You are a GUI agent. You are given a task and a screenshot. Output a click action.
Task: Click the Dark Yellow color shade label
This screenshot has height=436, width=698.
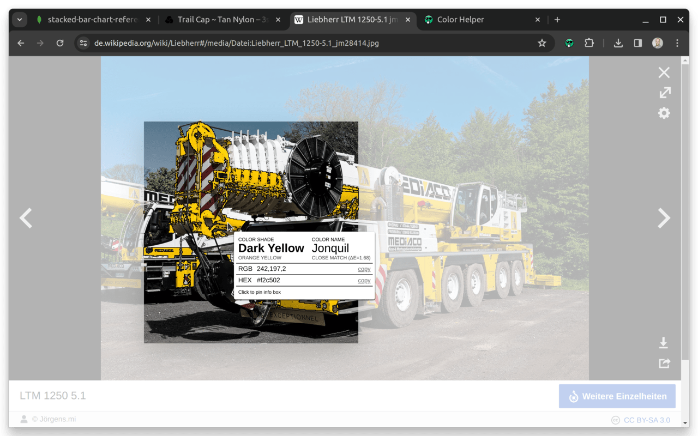pos(271,249)
